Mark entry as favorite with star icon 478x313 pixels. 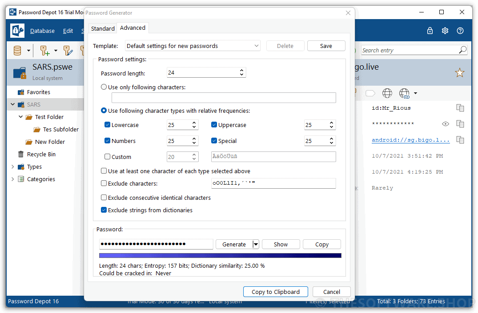click(x=460, y=73)
